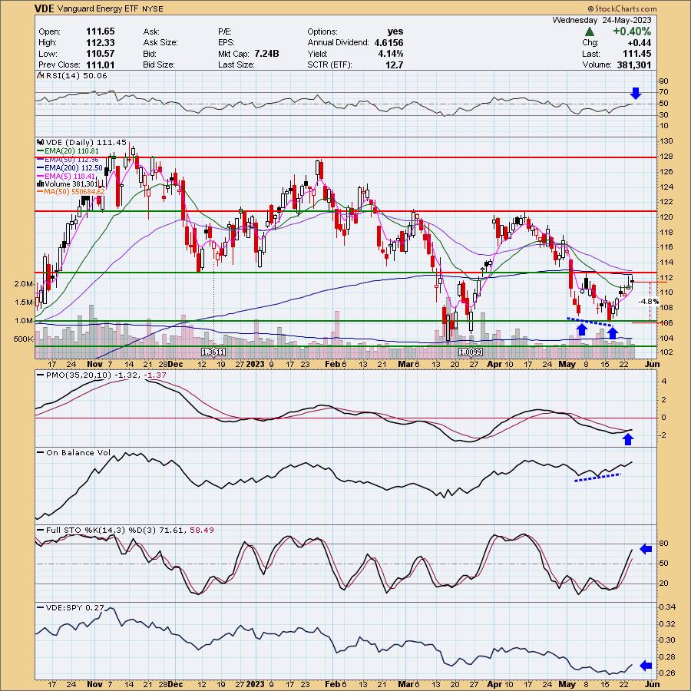Click the 1.3611 dividend marker label
The image size is (691, 691).
click(x=213, y=352)
